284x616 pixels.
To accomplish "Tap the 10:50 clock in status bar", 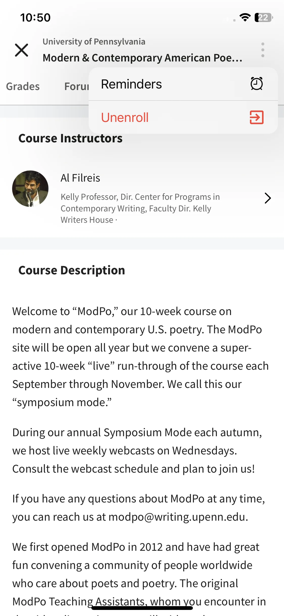I will [35, 18].
